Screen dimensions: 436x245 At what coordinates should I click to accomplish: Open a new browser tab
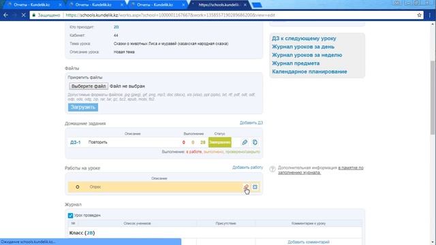click(257, 5)
